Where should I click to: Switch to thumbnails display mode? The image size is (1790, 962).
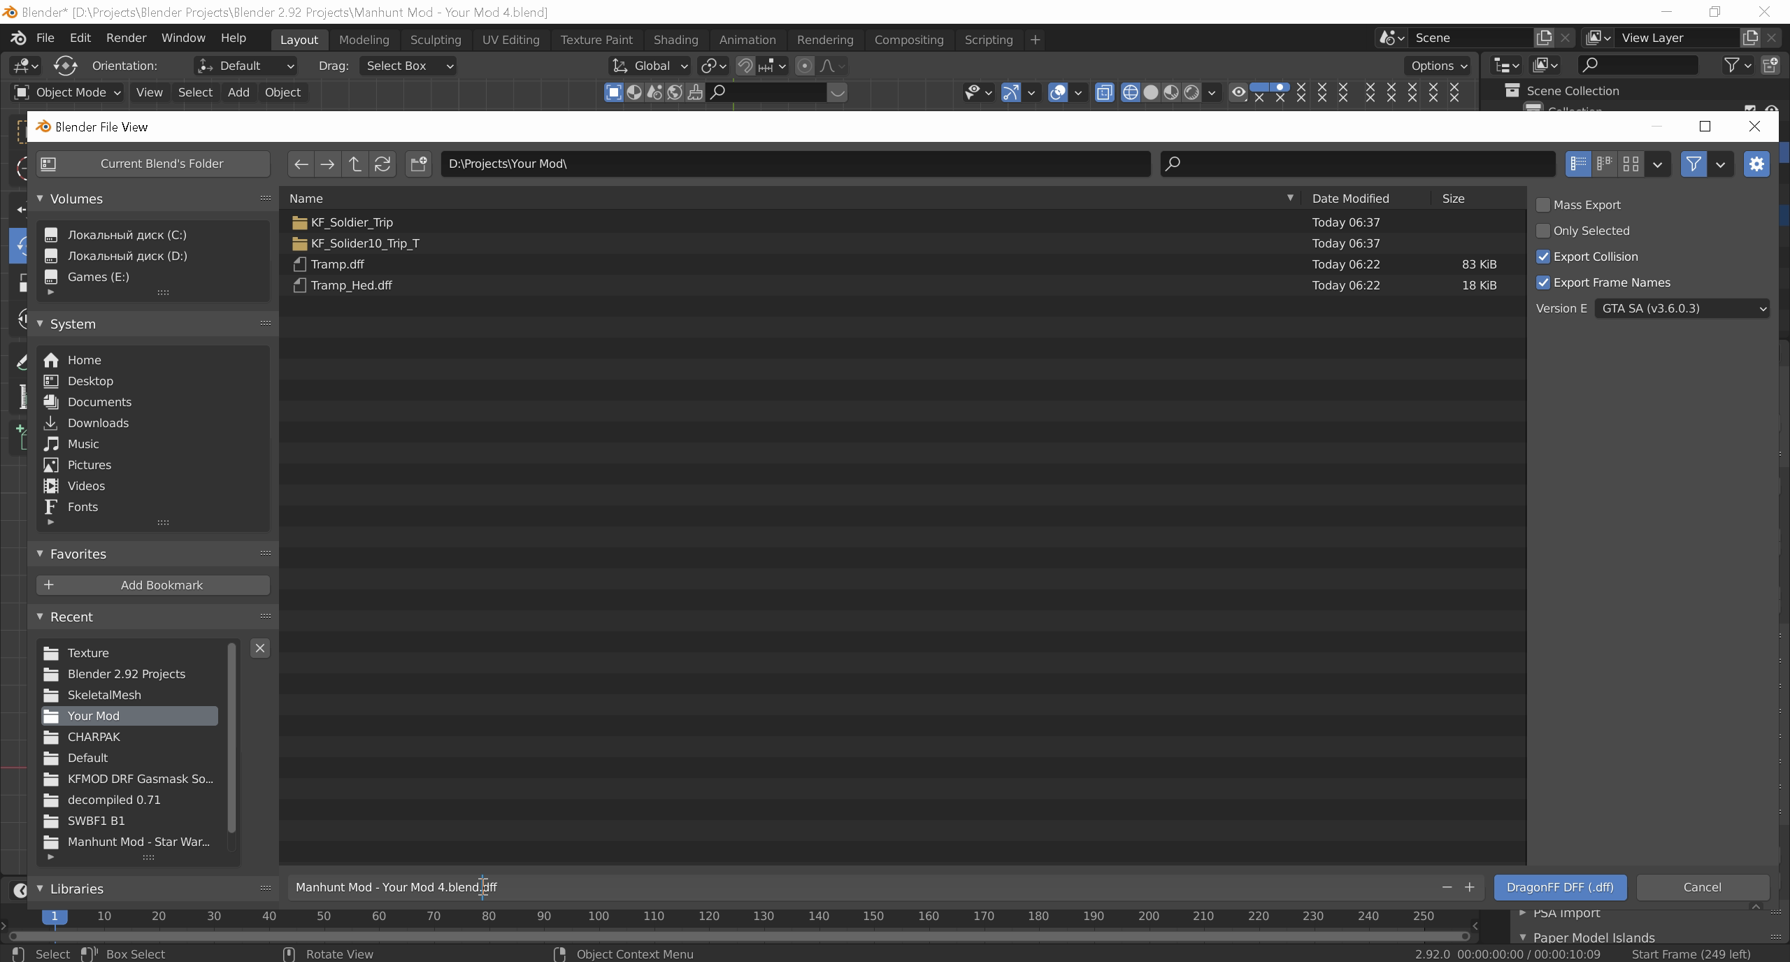[1631, 164]
